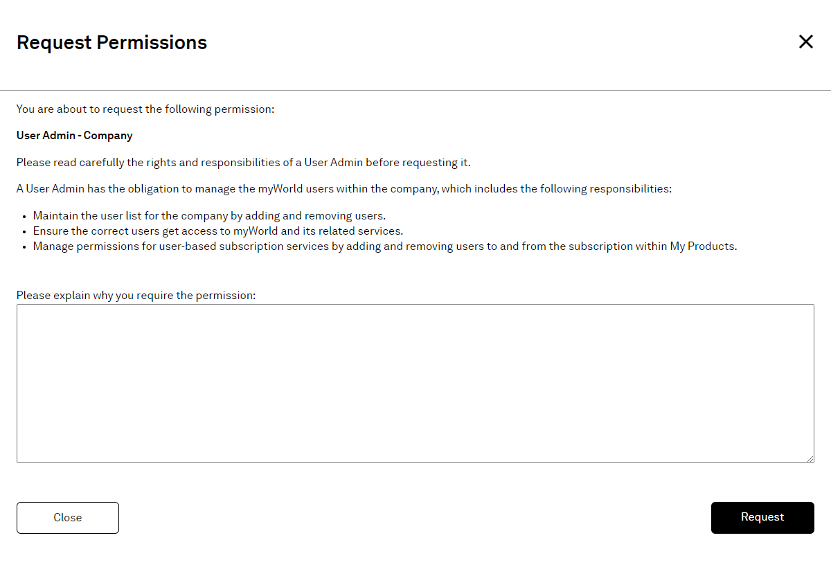Click the text area resize handle
Image resolution: width=831 pixels, height=567 pixels.
[810, 459]
